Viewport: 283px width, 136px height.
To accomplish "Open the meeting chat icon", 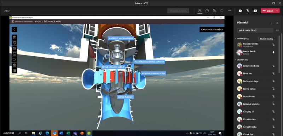I will pyautogui.click(x=207, y=11).
